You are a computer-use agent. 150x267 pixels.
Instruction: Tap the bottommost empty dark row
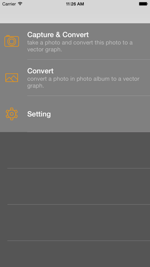coord(75,254)
